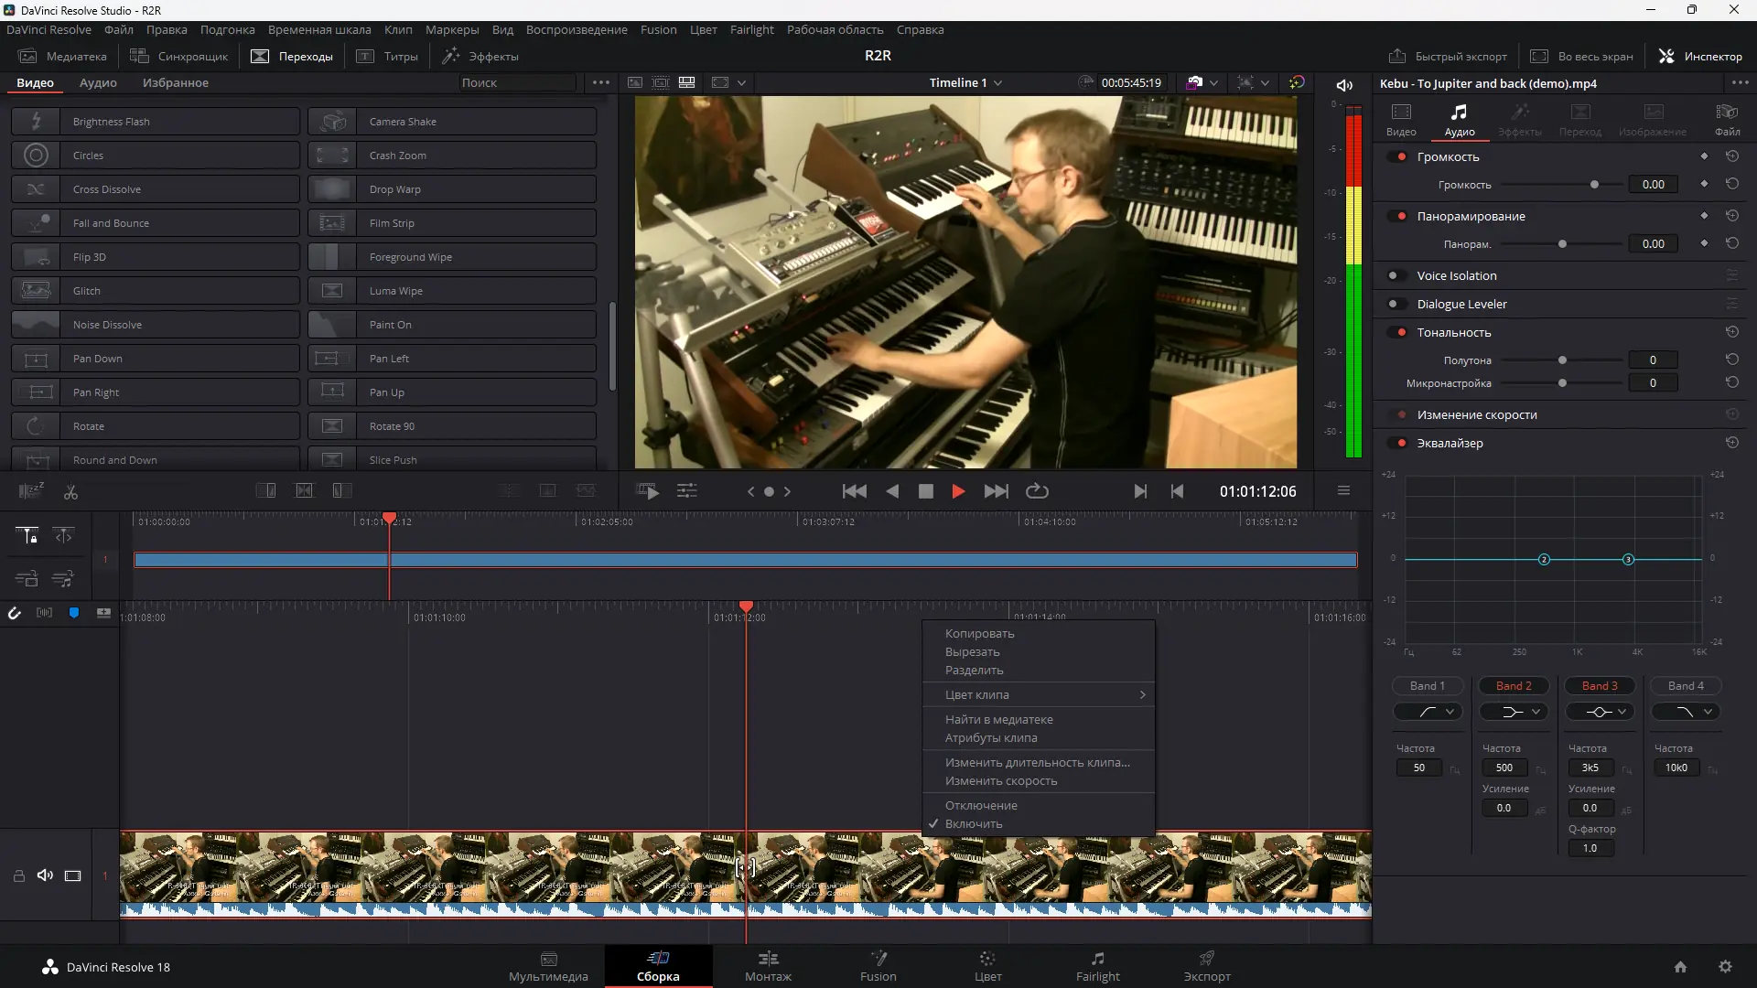The width and height of the screenshot is (1757, 988).
Task: Switch to the Fairlight page
Action: point(1097,967)
